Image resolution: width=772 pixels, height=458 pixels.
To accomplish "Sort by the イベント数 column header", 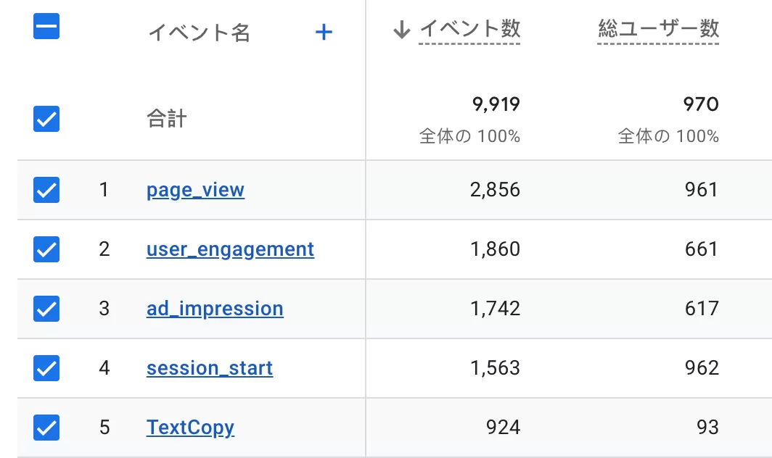I will (x=469, y=28).
